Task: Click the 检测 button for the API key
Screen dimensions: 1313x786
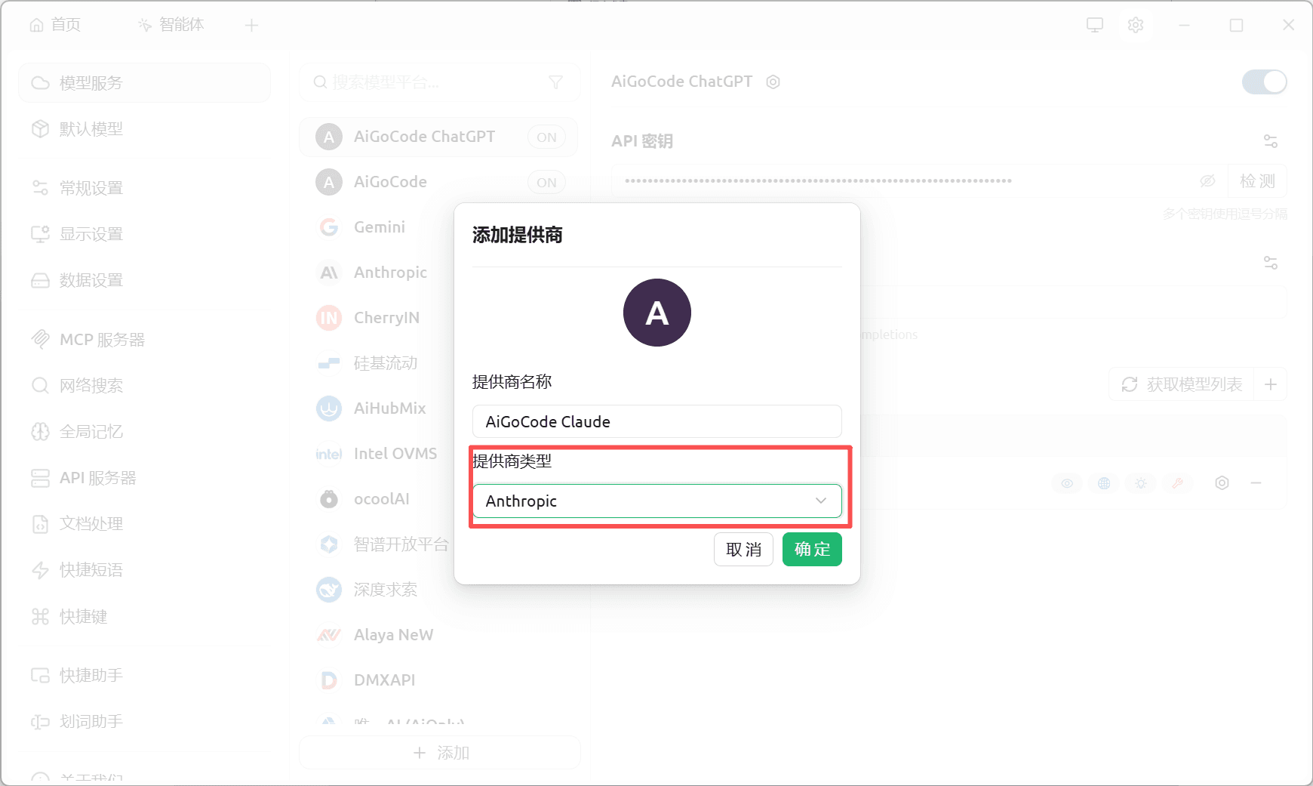Action: [x=1257, y=181]
